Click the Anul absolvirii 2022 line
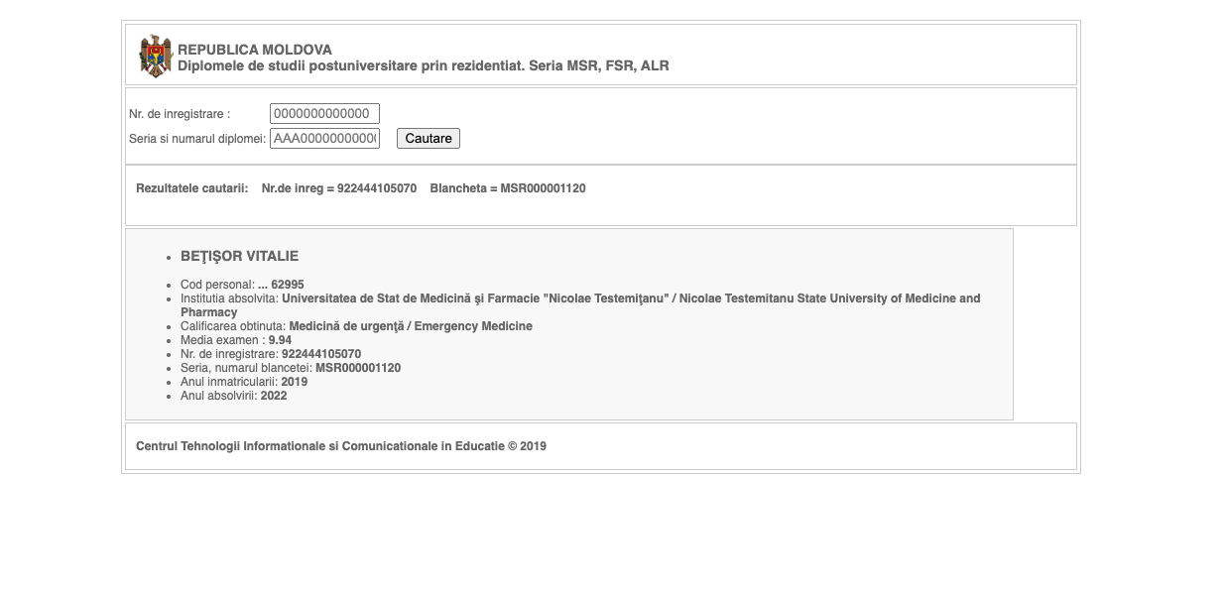Image resolution: width=1226 pixels, height=595 pixels. point(234,396)
